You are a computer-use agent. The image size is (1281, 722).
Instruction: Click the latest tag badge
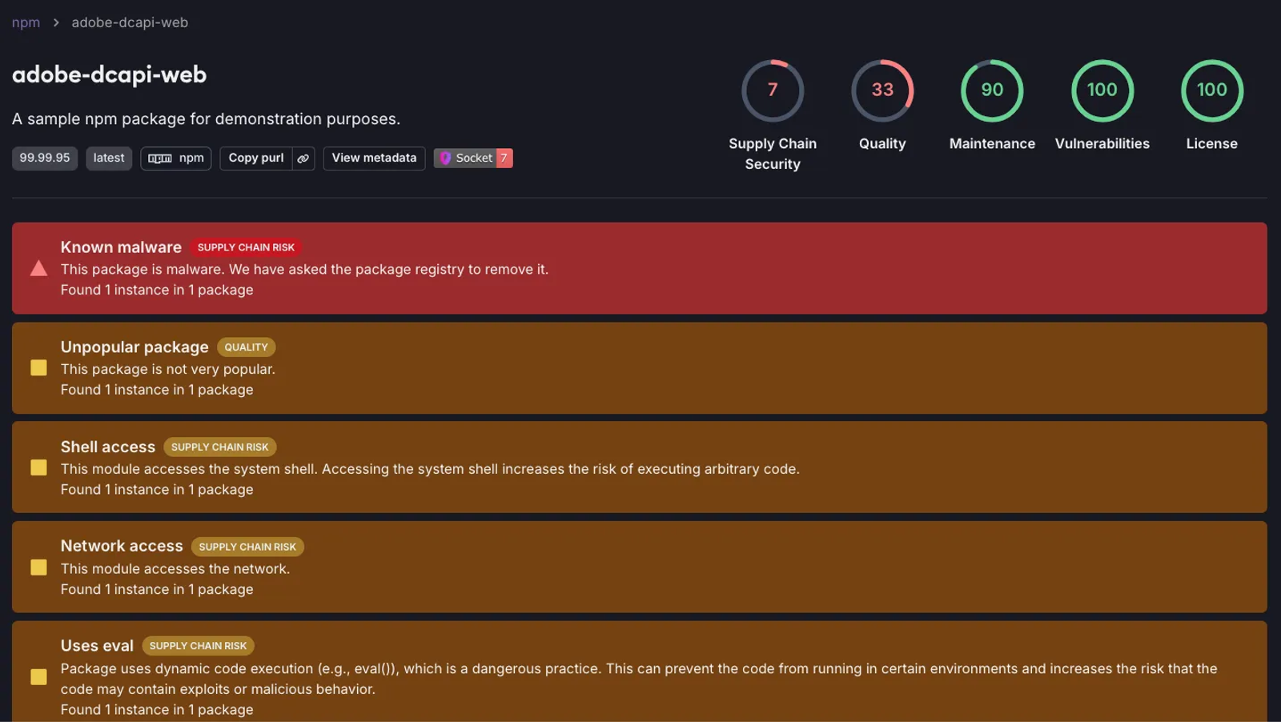[109, 158]
